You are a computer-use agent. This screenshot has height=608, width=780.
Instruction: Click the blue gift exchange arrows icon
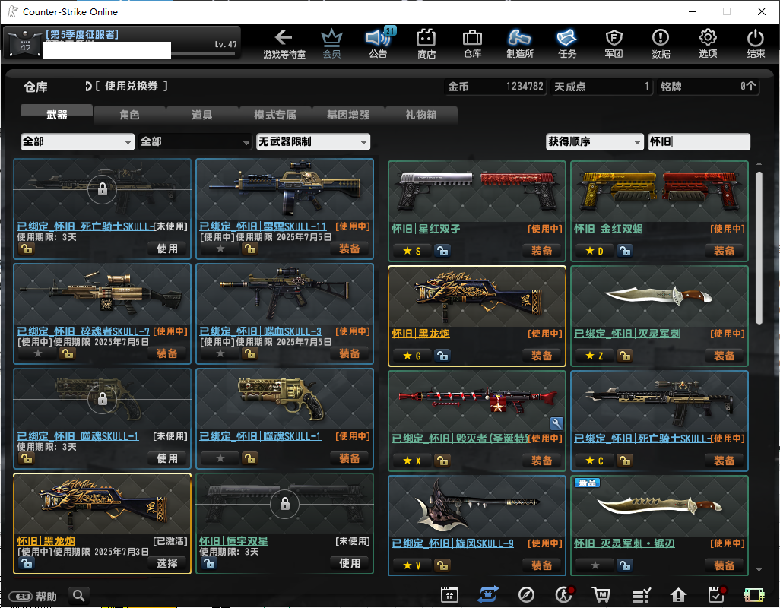click(488, 594)
